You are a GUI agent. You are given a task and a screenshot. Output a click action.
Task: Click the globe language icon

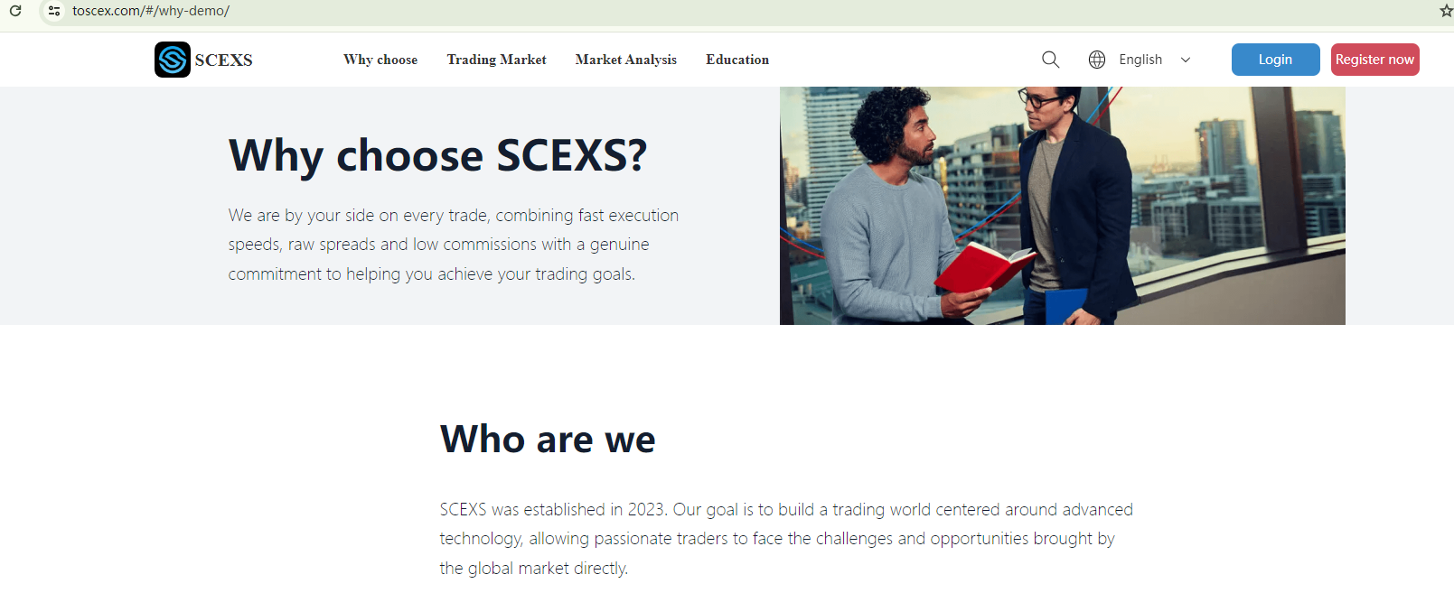(1097, 60)
